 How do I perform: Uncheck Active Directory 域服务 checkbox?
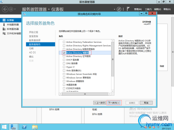[x=64, y=53]
